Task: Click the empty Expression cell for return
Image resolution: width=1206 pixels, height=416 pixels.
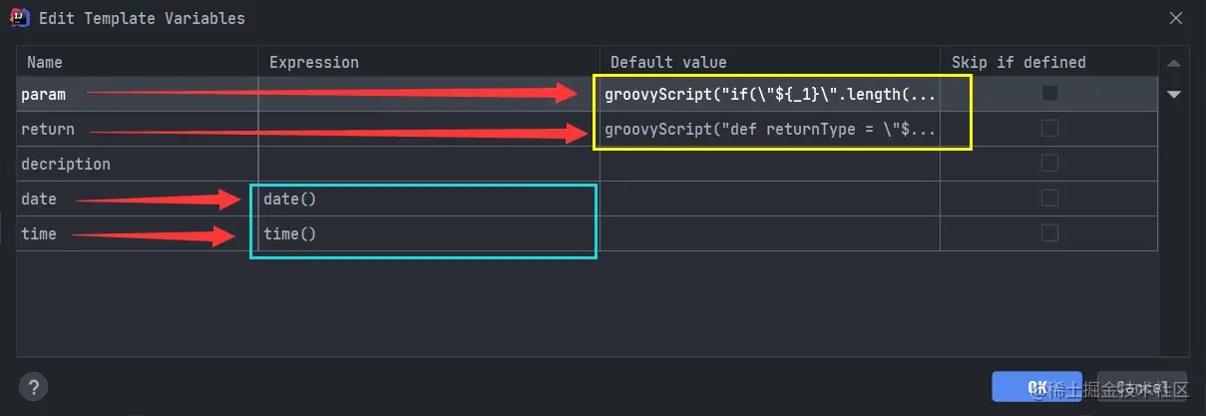Action: click(429, 129)
